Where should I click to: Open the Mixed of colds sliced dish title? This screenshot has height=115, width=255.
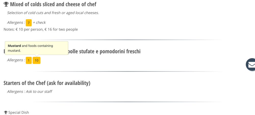coord(53,4)
